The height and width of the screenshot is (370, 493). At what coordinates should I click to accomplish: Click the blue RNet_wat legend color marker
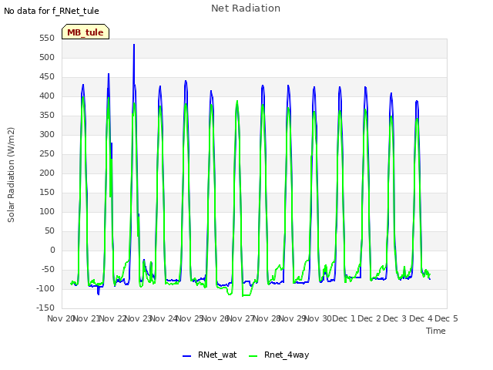click(x=186, y=356)
